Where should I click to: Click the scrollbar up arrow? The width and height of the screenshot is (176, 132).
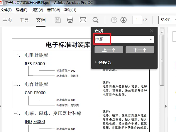click(162, 32)
